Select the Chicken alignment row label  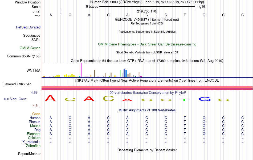point(34,138)
